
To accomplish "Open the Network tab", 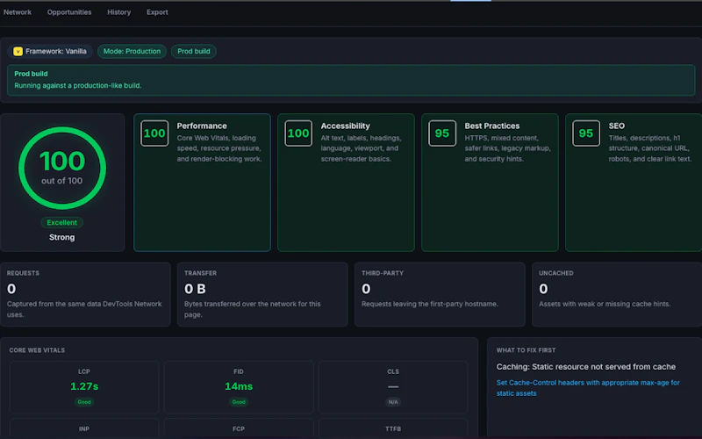I will pyautogui.click(x=18, y=12).
